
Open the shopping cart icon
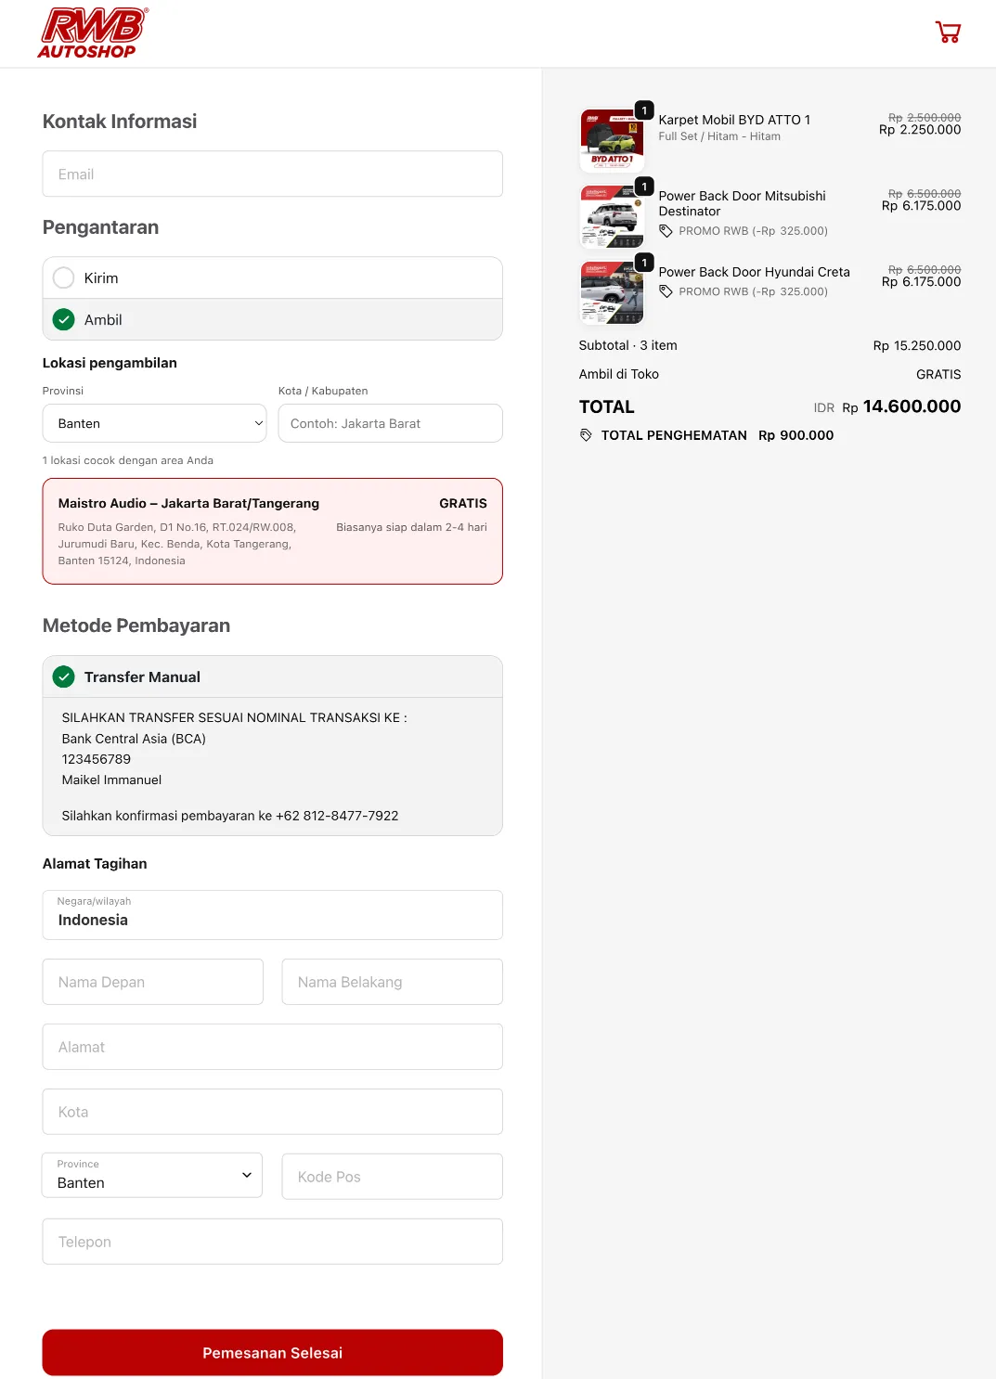(x=948, y=31)
